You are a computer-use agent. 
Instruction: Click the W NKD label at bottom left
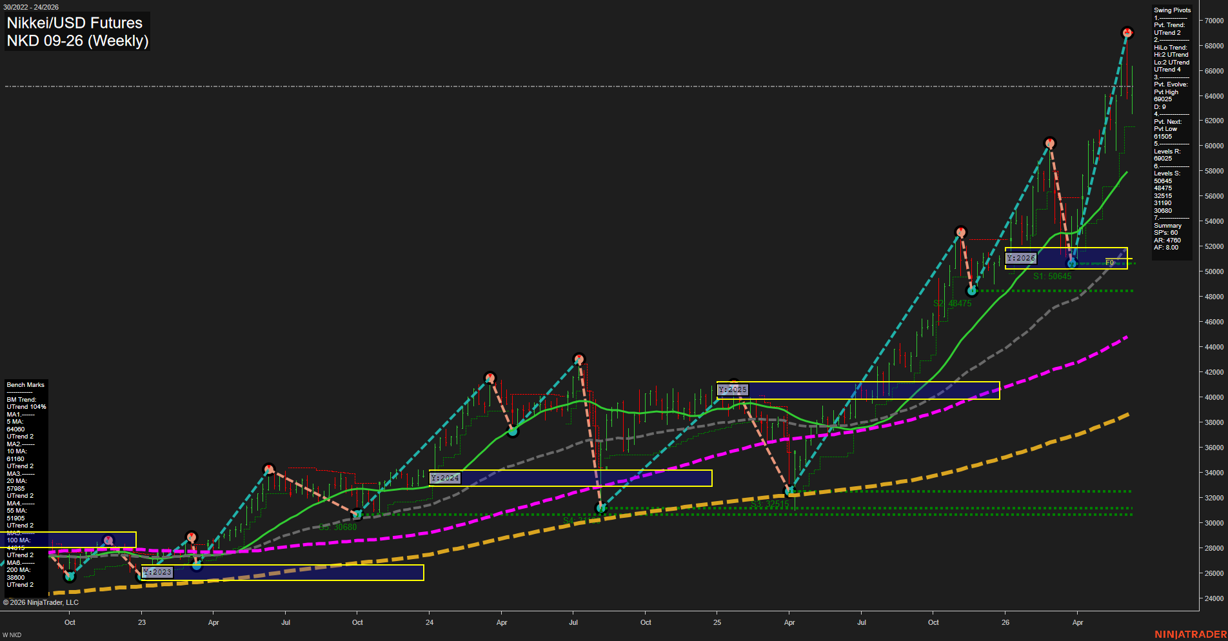pyautogui.click(x=12, y=635)
